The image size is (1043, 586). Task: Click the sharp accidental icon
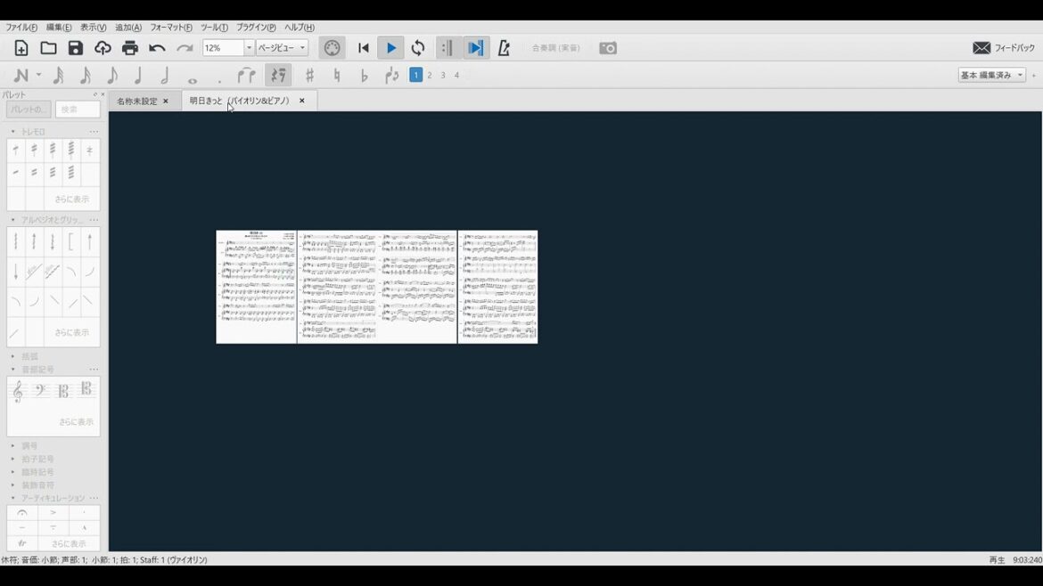coord(309,76)
